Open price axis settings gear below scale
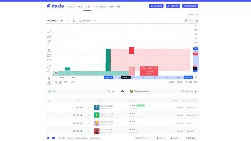This screenshot has width=251, height=141. click(x=196, y=78)
